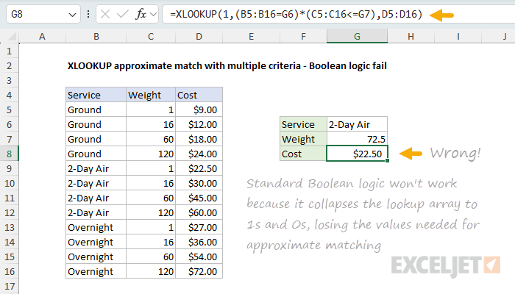
Task: Select row 12 header
Action: coord(9,212)
